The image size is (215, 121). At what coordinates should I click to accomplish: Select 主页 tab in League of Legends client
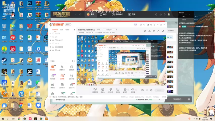91,15
